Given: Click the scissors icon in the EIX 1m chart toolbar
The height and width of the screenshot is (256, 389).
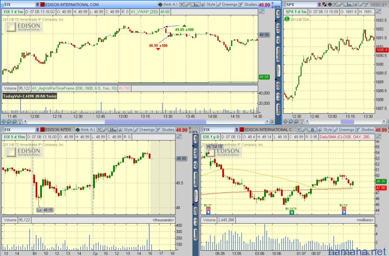Looking at the screenshot, I should pos(182,4).
